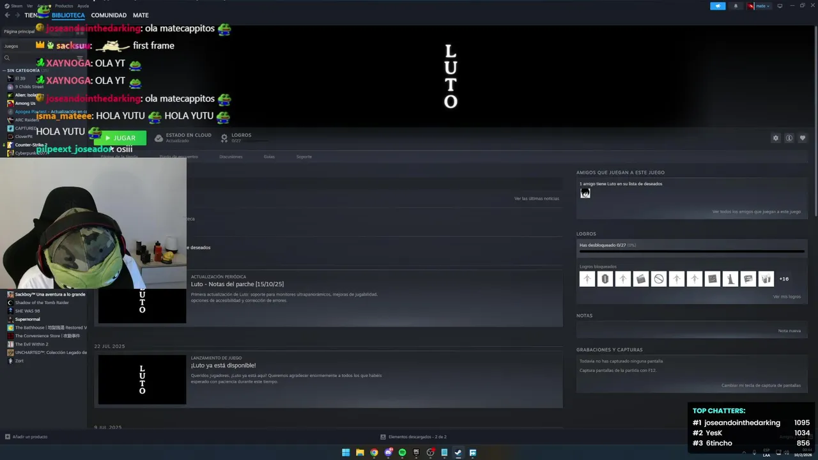Click Ver las últimas noticias
818x460 pixels.
pyautogui.click(x=537, y=199)
